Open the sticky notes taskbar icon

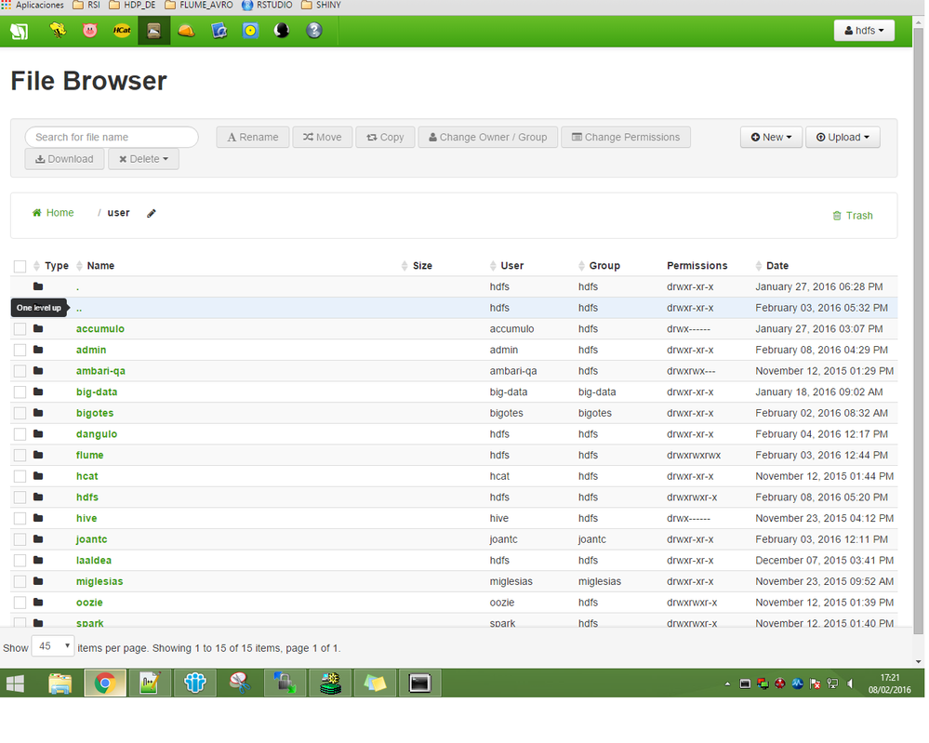pos(375,683)
